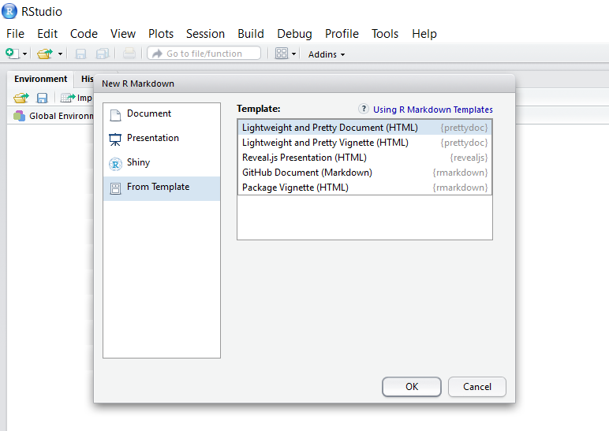Screen dimensions: 609x431
Task: Select Presentation in the dialog sidebar
Action: pos(162,138)
